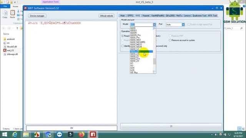
Task: Switch to the Huawei tab
Action: tap(146, 16)
